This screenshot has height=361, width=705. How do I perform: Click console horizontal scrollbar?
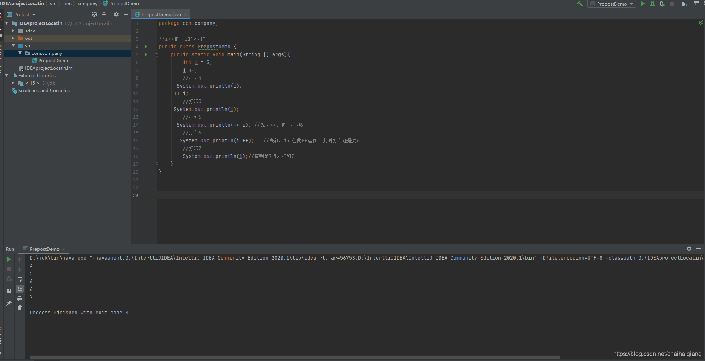[295, 357]
